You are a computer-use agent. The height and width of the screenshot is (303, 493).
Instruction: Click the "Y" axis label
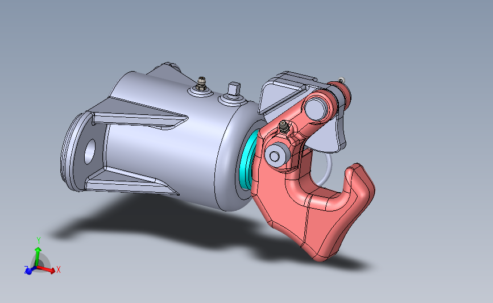[39, 240]
